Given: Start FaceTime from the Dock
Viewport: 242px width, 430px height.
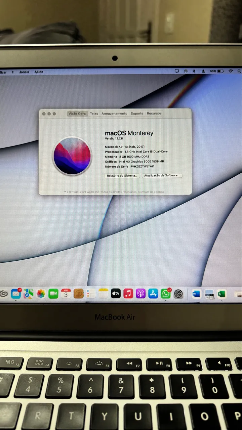Looking at the screenshot, I should click(x=53, y=294).
